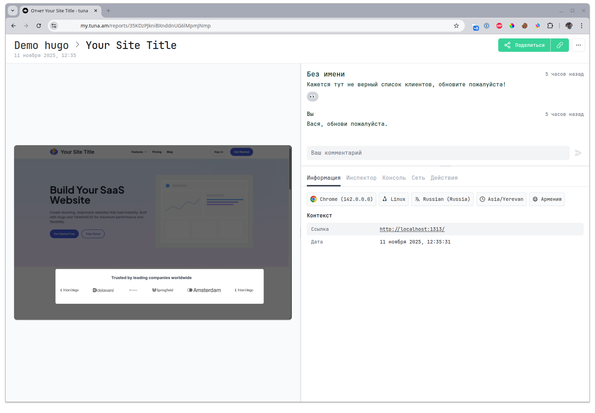Open the three-dots more options menu
The image size is (595, 413).
coord(578,45)
